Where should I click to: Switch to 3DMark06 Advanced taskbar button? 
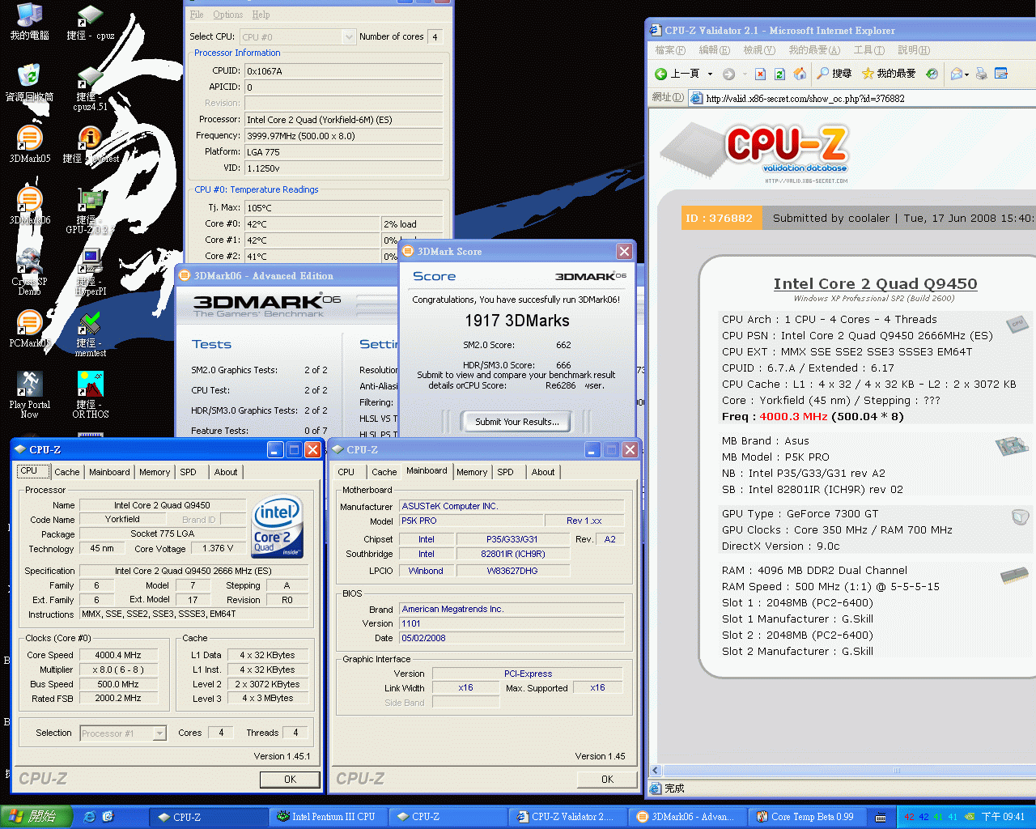pos(686,817)
